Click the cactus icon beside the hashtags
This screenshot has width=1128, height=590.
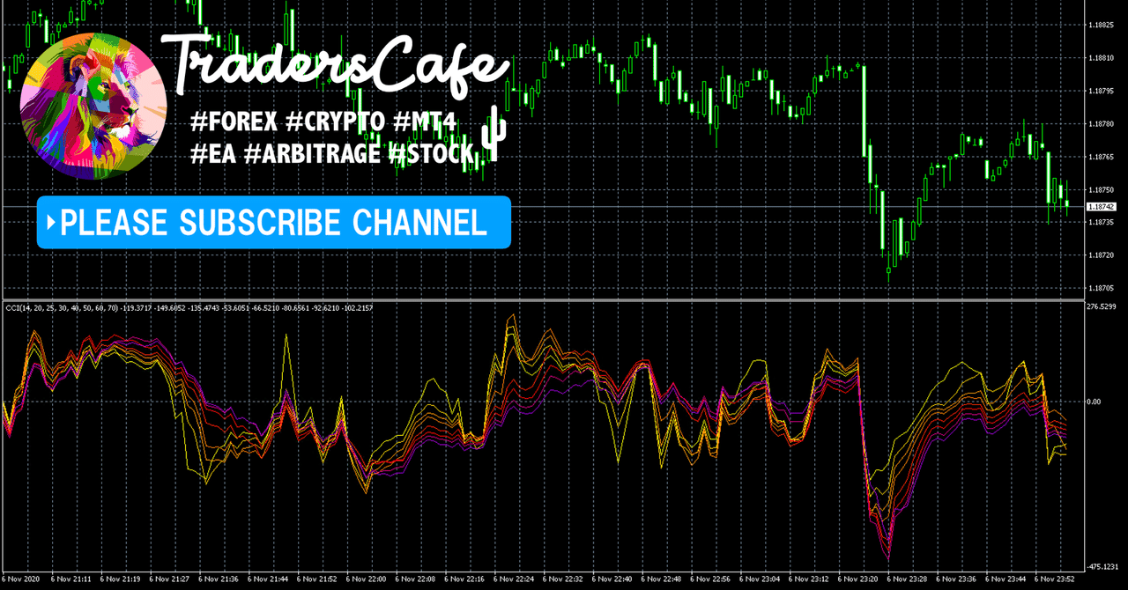pyautogui.click(x=492, y=134)
